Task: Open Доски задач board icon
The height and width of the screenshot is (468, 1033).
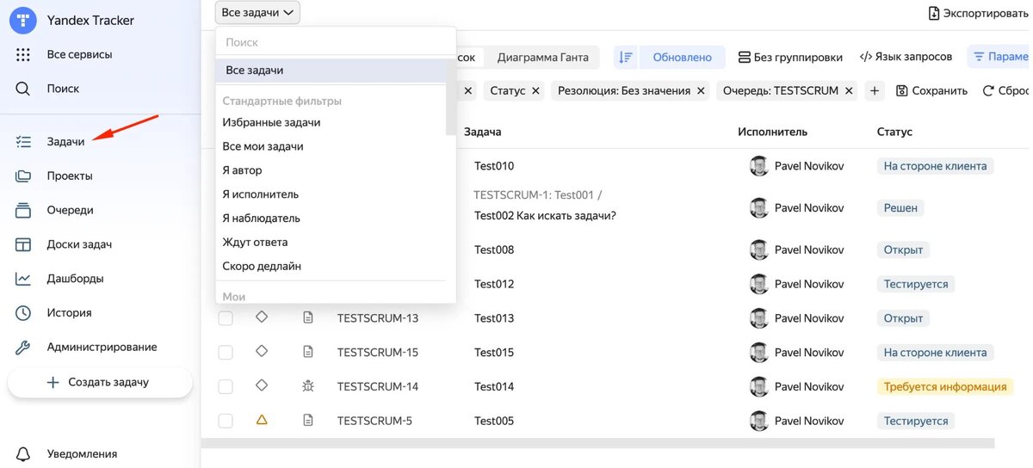Action: 23,244
